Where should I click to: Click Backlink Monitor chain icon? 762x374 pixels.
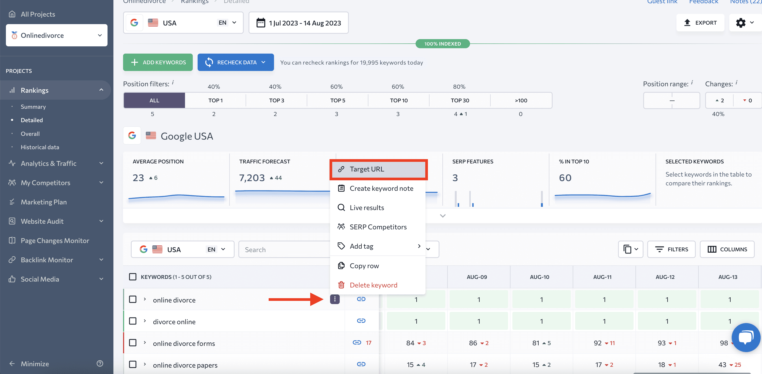point(12,260)
